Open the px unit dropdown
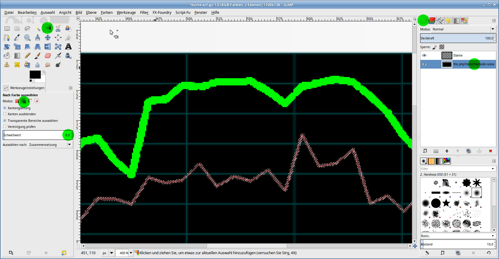The height and width of the screenshot is (259, 499). point(111,253)
